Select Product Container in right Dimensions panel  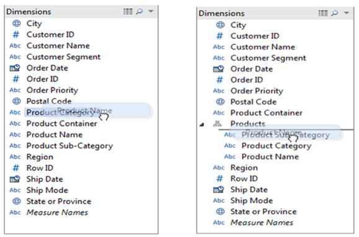tap(267, 113)
